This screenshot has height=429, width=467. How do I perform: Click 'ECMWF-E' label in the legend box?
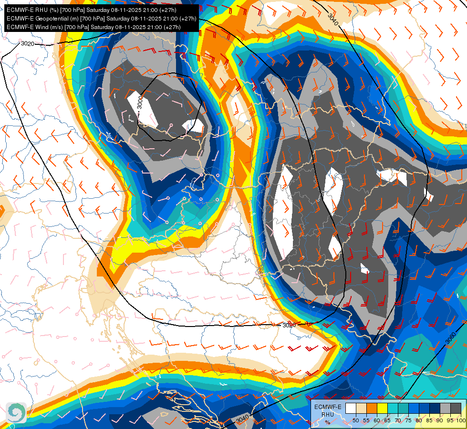click(328, 407)
